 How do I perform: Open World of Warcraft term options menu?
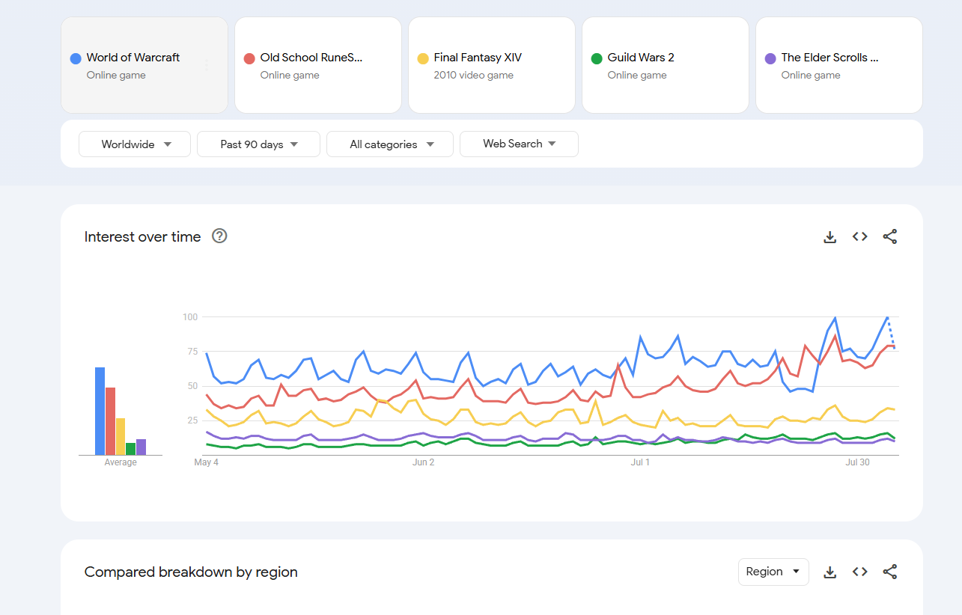(x=207, y=66)
